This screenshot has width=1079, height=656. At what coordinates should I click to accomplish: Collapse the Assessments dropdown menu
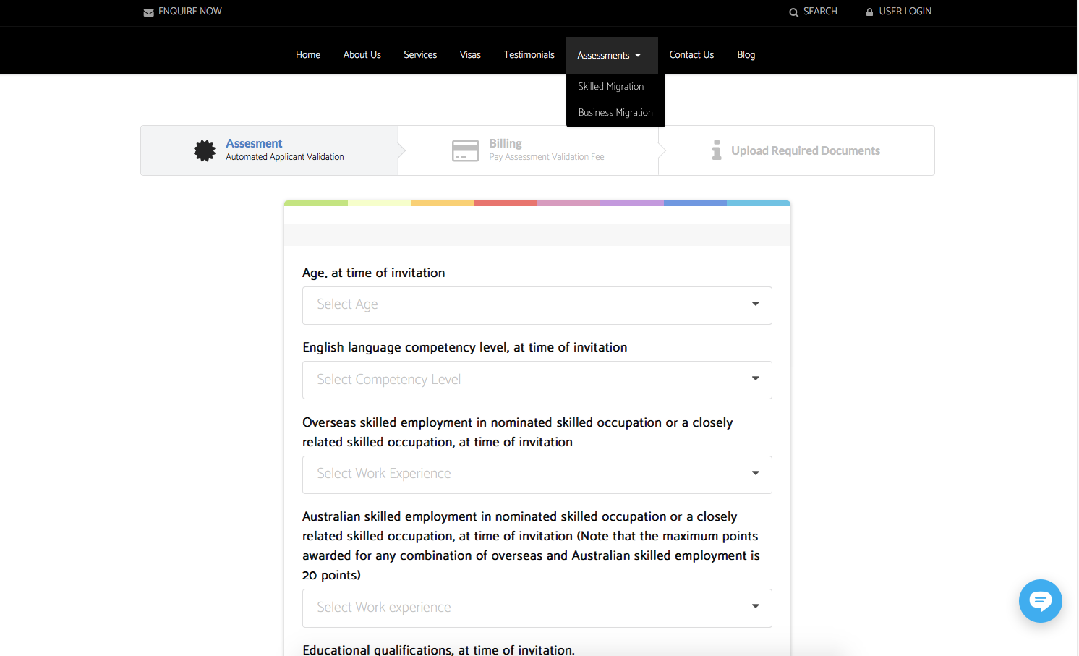[612, 56]
